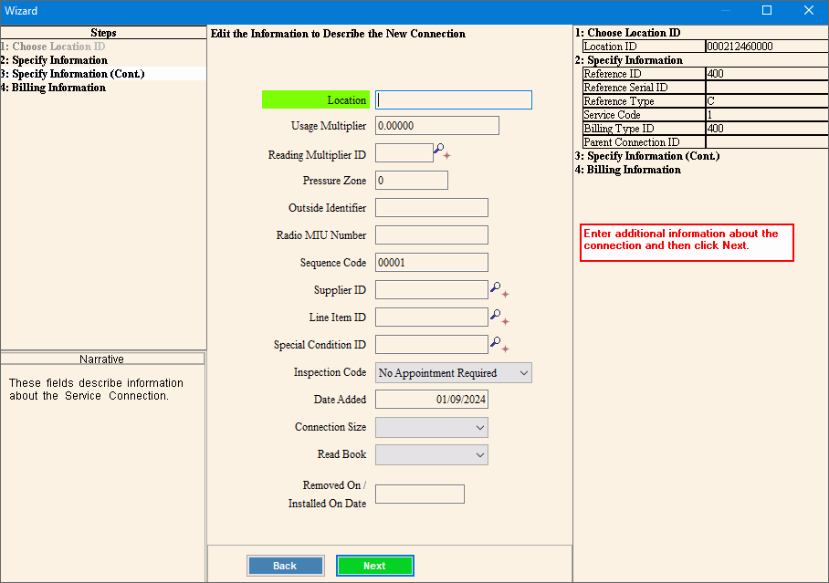Viewport: 829px width, 583px height.
Task: Focus the Sequence Code field showing 00001
Action: [431, 263]
